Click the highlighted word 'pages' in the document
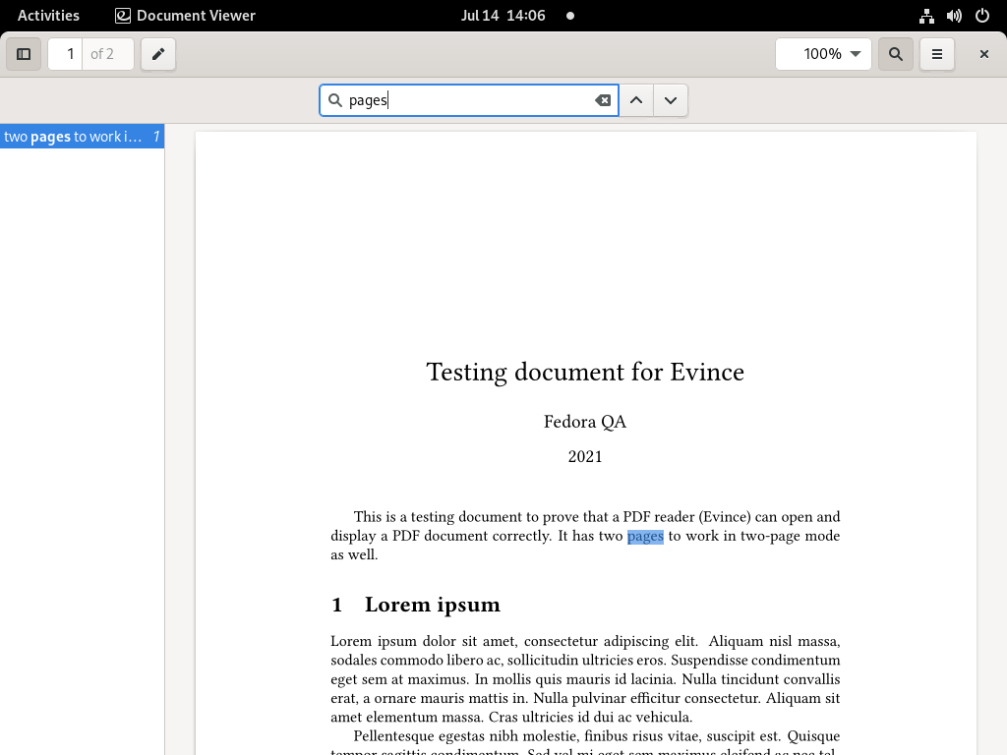The height and width of the screenshot is (755, 1007). pyautogui.click(x=645, y=537)
